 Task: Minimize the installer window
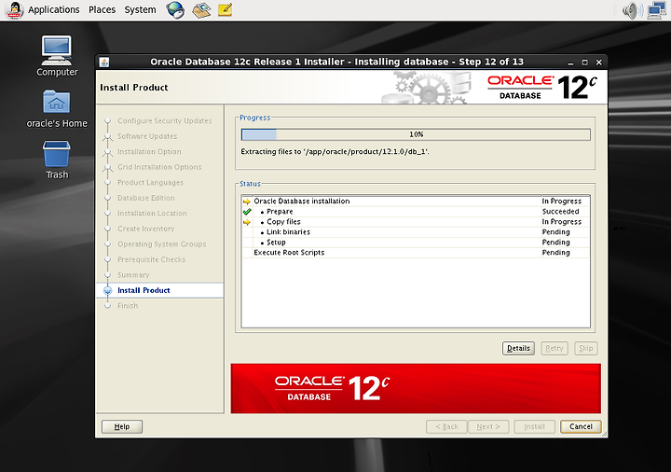(x=570, y=62)
